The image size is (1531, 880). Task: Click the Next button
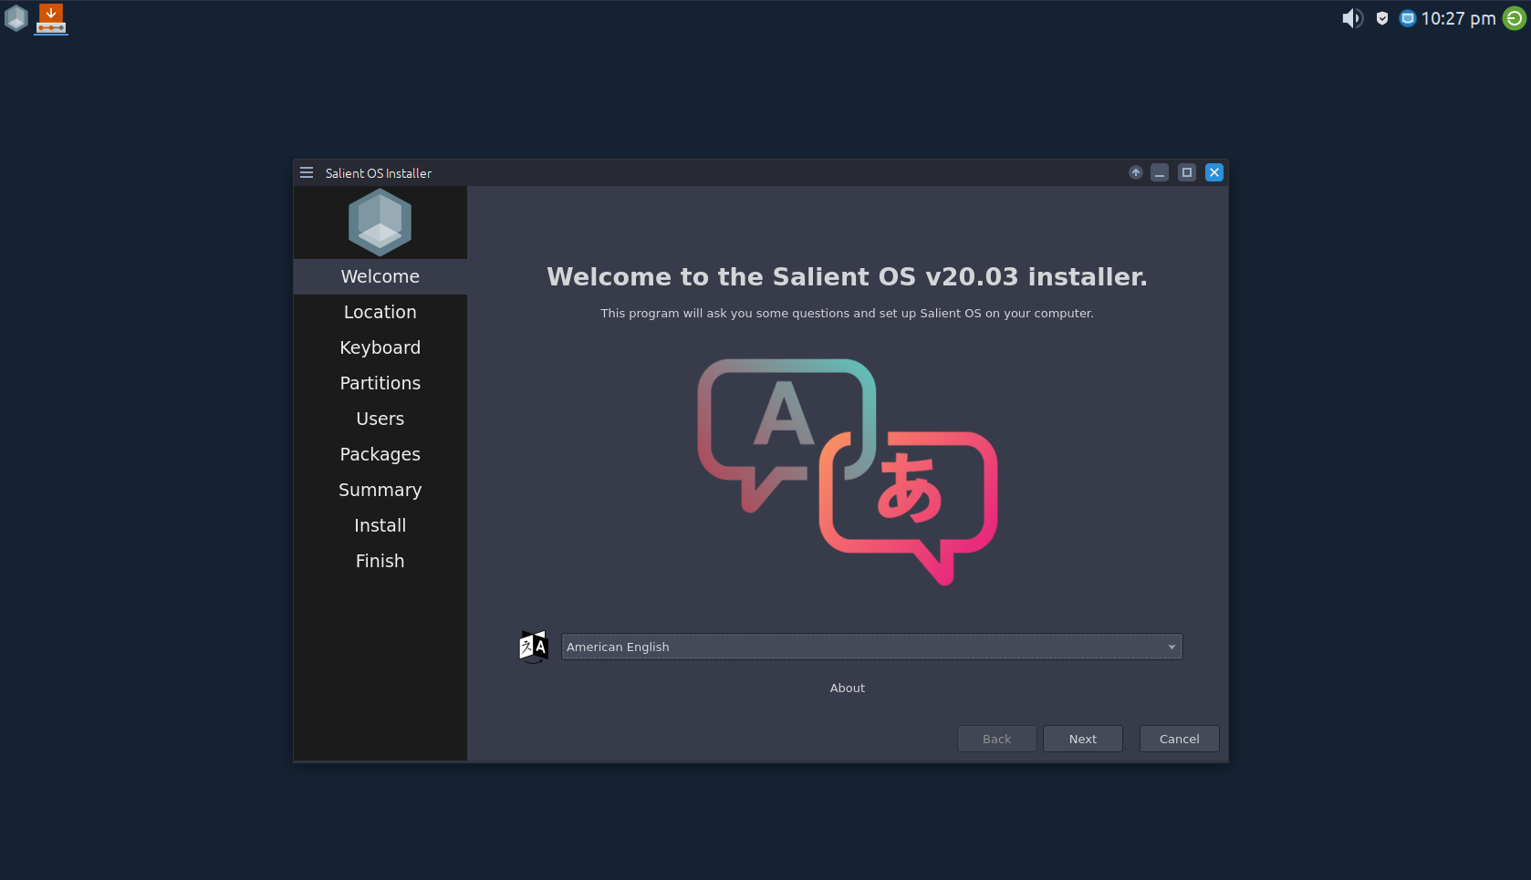point(1082,739)
